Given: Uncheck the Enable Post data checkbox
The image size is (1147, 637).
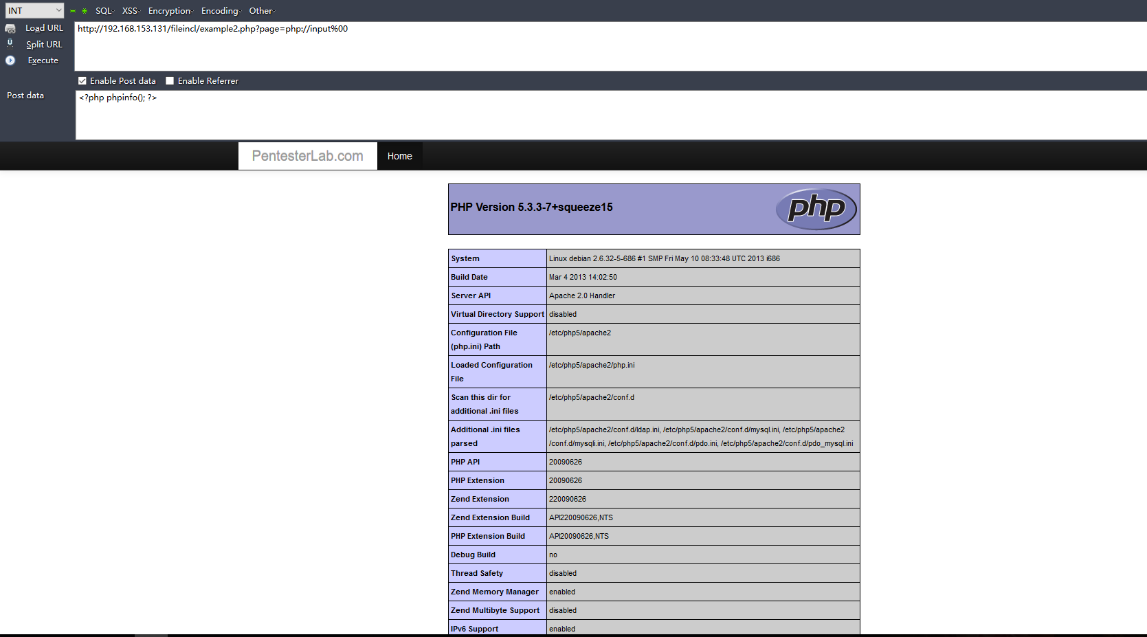Looking at the screenshot, I should pos(82,81).
